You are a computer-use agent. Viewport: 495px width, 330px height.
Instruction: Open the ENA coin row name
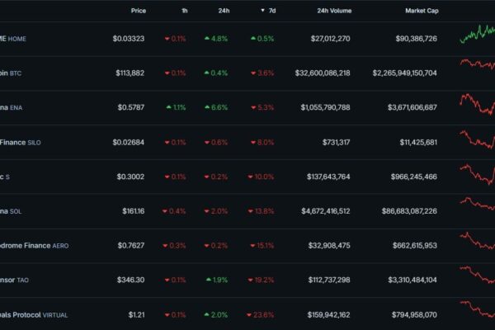[x=11, y=108]
